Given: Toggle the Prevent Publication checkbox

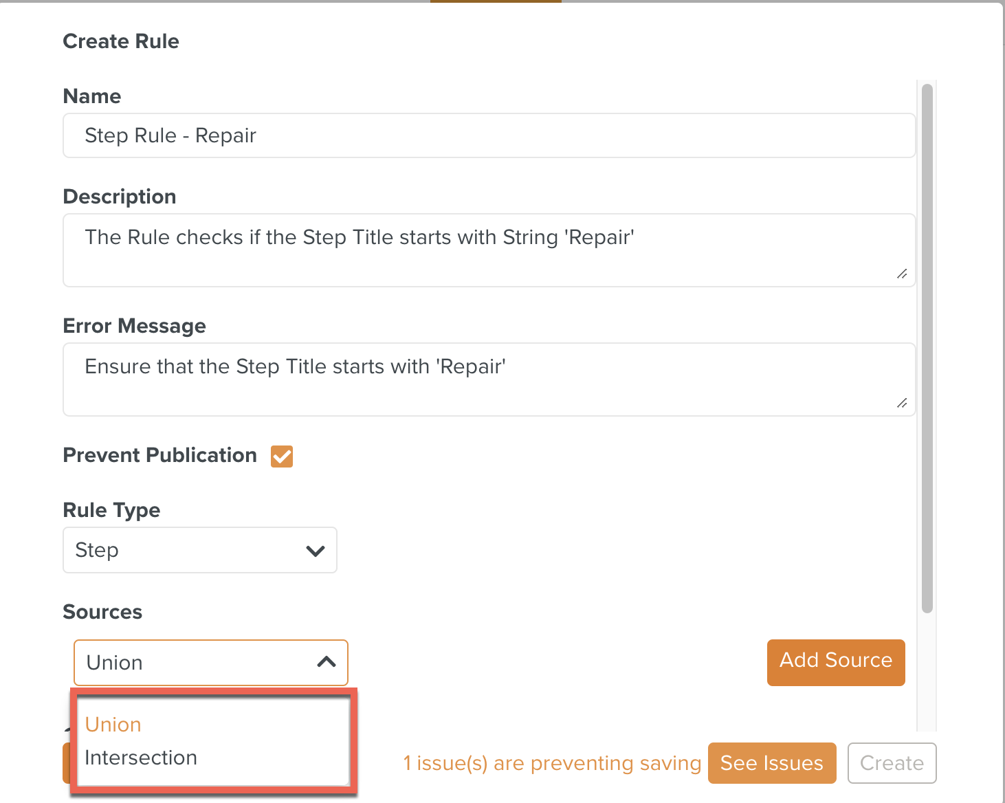Looking at the screenshot, I should click(x=282, y=456).
